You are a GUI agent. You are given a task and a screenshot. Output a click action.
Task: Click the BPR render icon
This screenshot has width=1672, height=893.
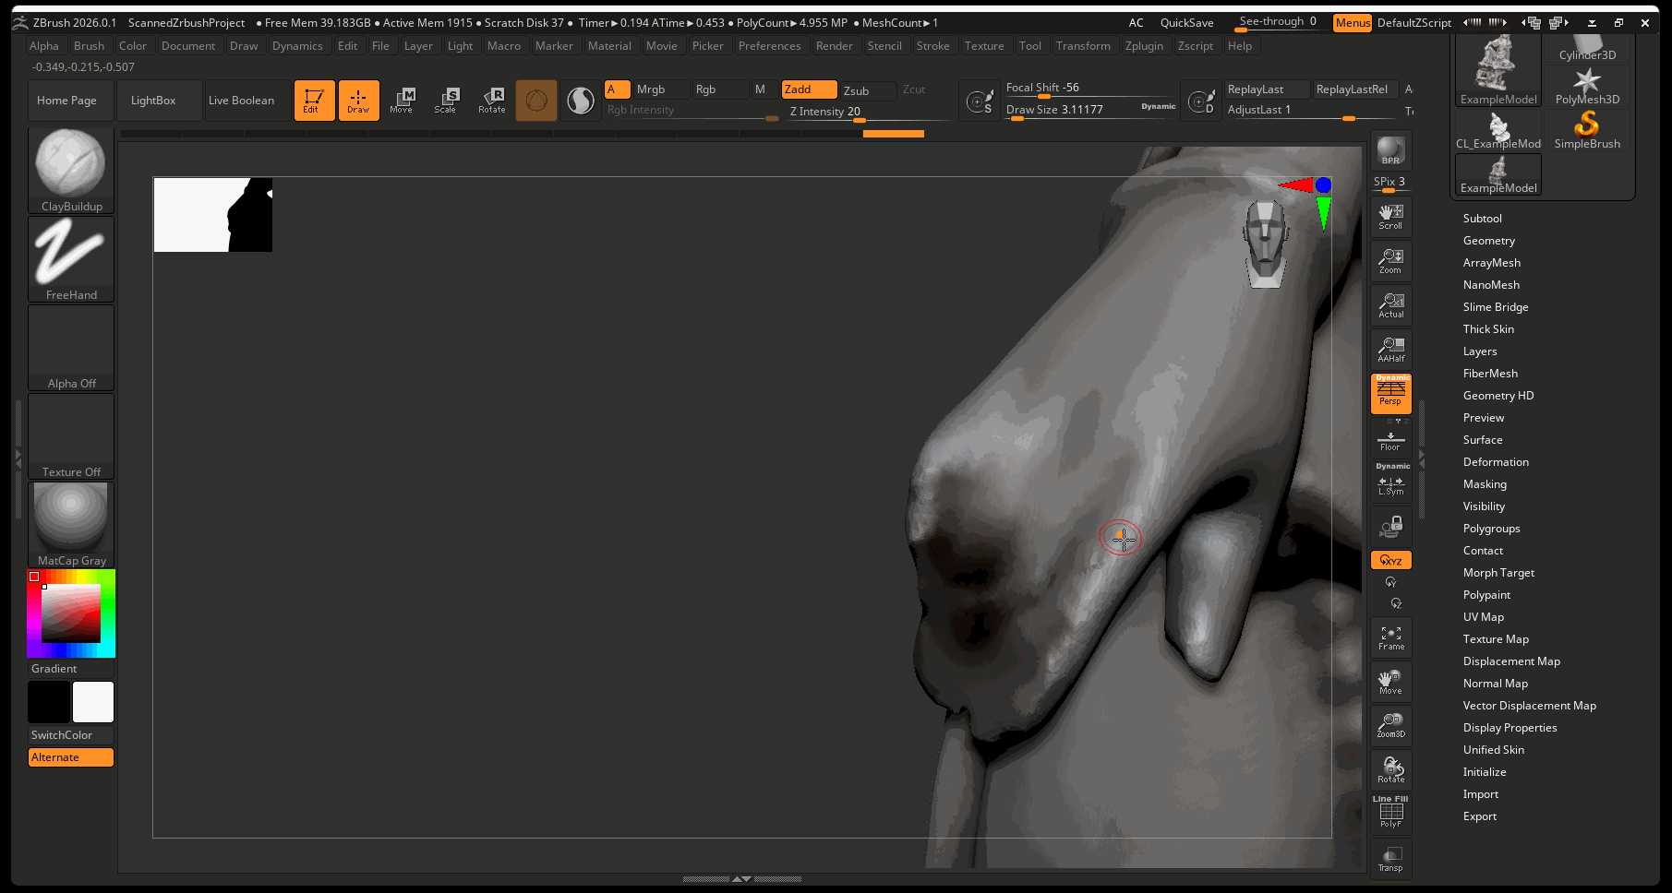[1390, 151]
